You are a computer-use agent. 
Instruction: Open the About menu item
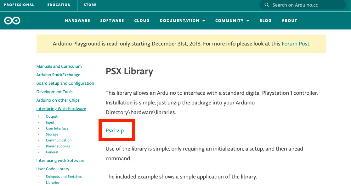click(289, 20)
